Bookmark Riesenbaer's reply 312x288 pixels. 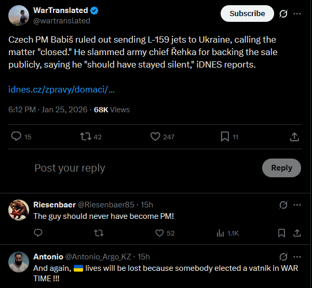[x=281, y=233]
